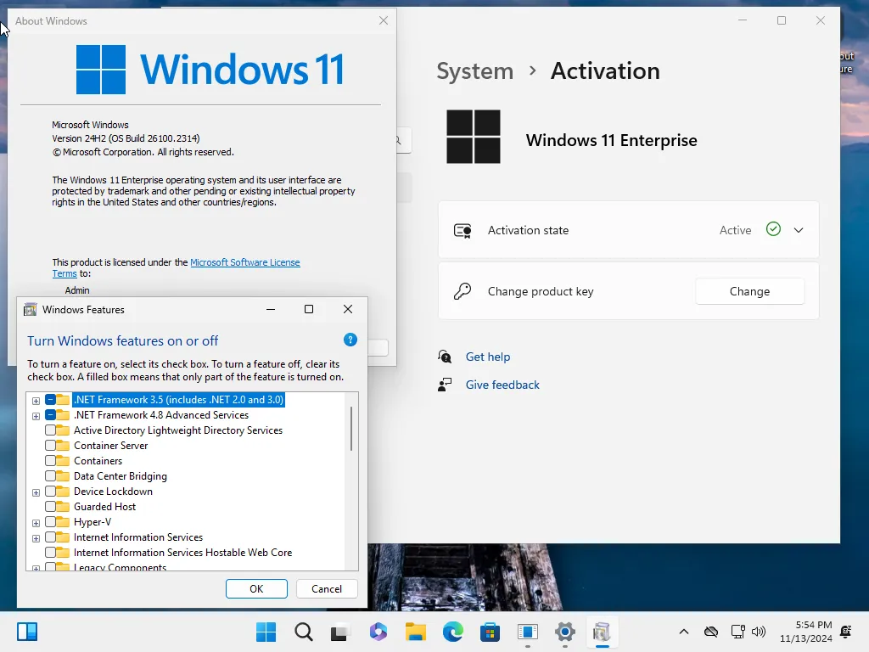
Task: Click OK in Windows Features
Action: click(256, 589)
